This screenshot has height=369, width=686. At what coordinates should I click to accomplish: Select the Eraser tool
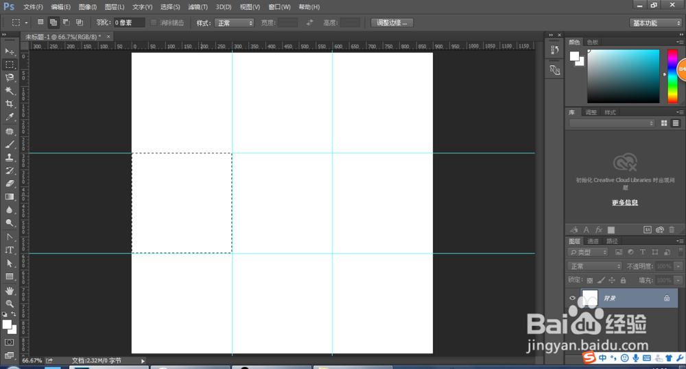(9, 184)
